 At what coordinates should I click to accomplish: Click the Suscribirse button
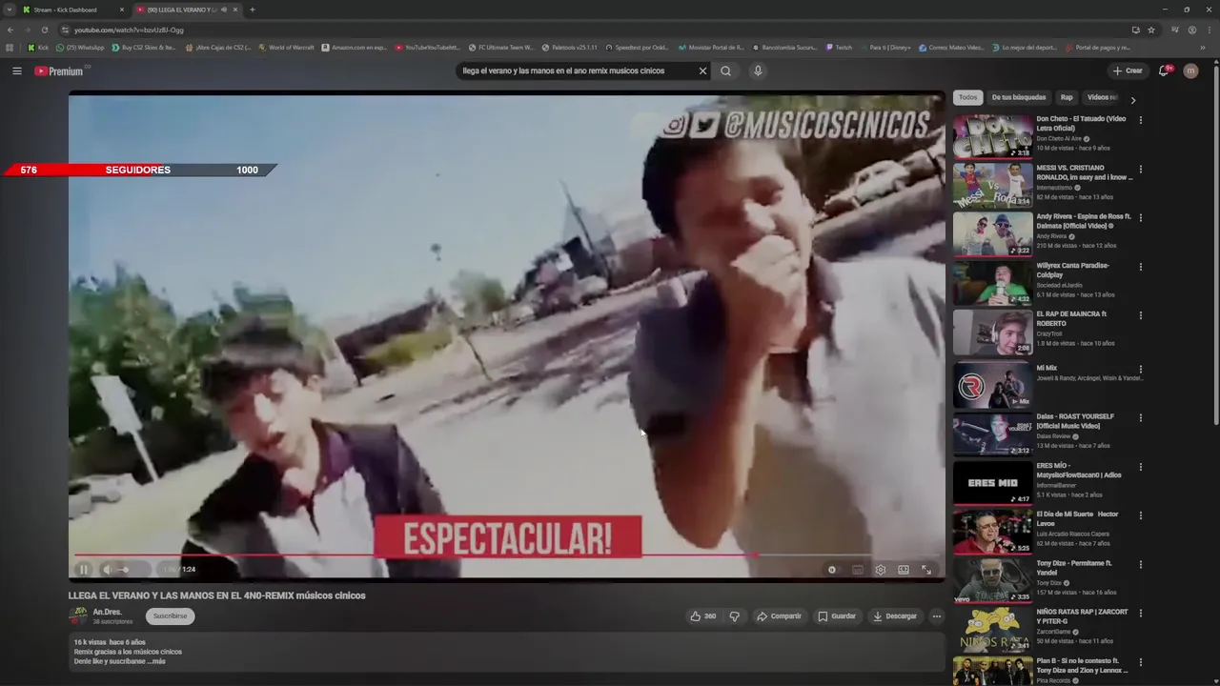pyautogui.click(x=170, y=616)
